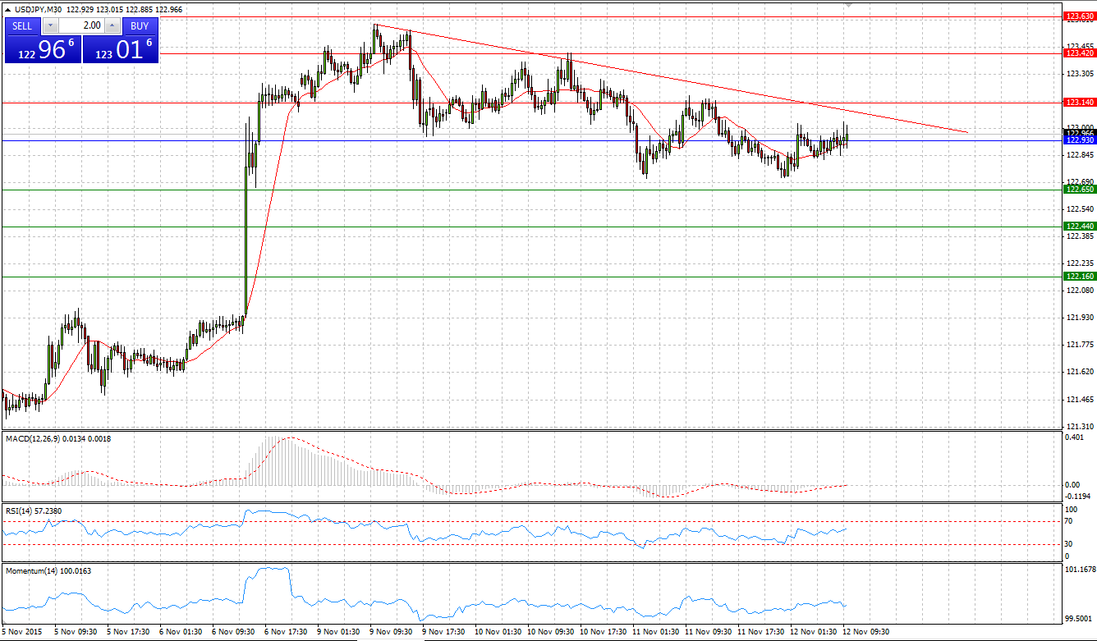
Task: Collapse one-click trading panel via triangle icon
Action: coord(8,9)
